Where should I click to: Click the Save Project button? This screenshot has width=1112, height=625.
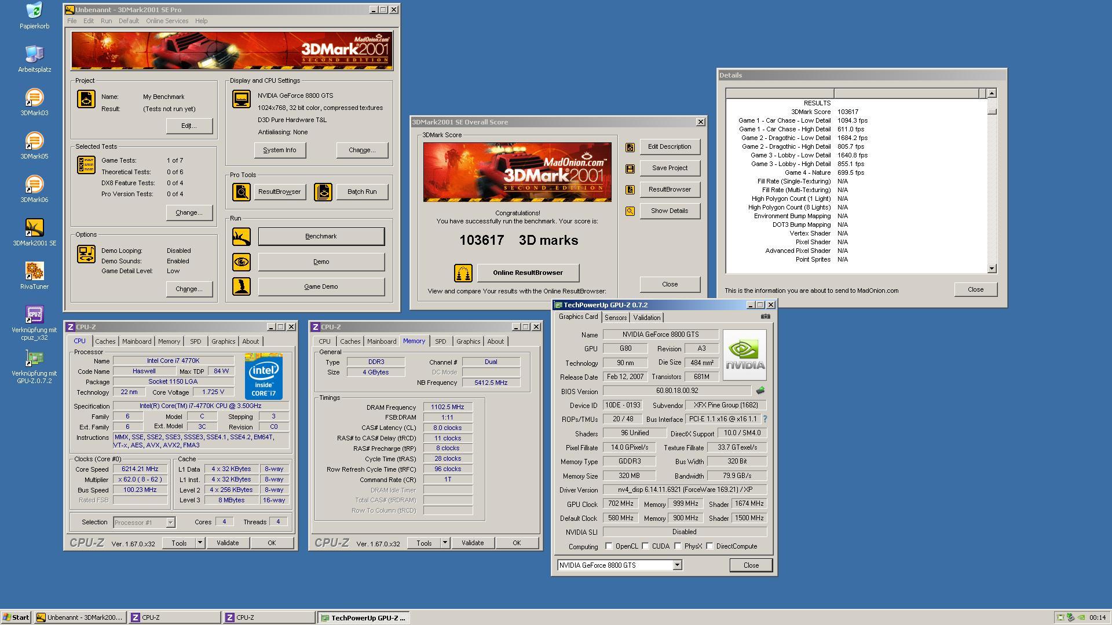point(670,168)
